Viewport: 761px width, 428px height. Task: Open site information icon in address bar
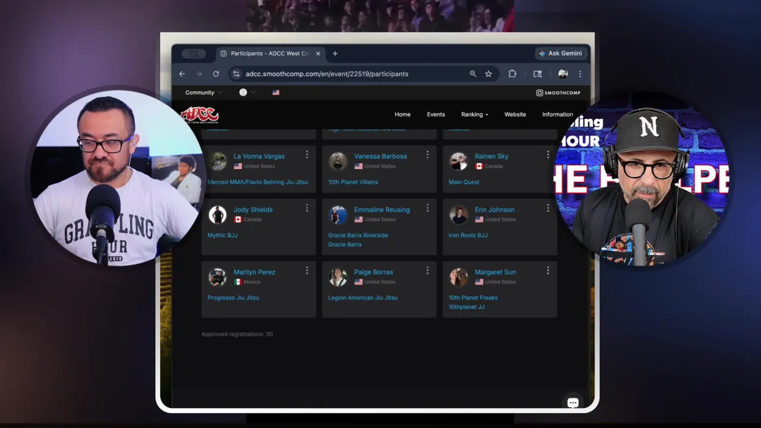click(236, 74)
